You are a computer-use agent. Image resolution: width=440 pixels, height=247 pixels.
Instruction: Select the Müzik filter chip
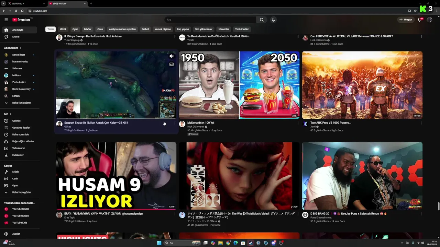point(63,29)
